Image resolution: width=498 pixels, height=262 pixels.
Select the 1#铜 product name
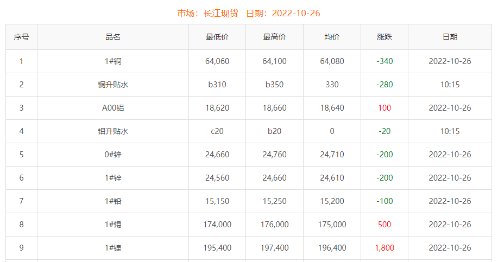pos(113,61)
